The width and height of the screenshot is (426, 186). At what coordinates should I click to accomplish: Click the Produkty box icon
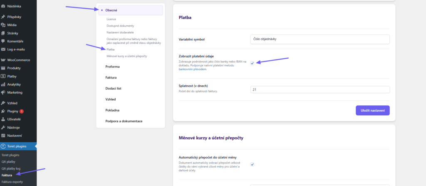click(x=3, y=68)
